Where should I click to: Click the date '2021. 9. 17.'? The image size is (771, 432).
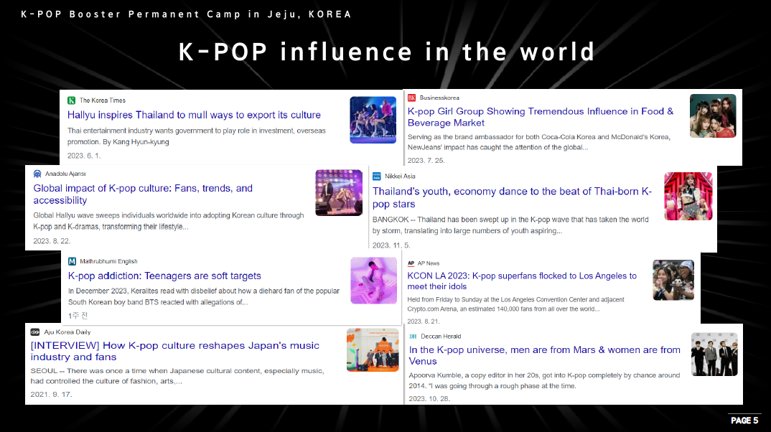(51, 395)
